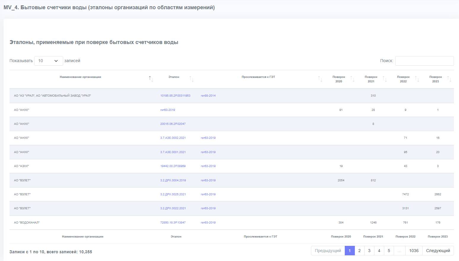Sort by Прослеживается к ГЭТ arrows
The image size is (459, 261).
point(320,79)
